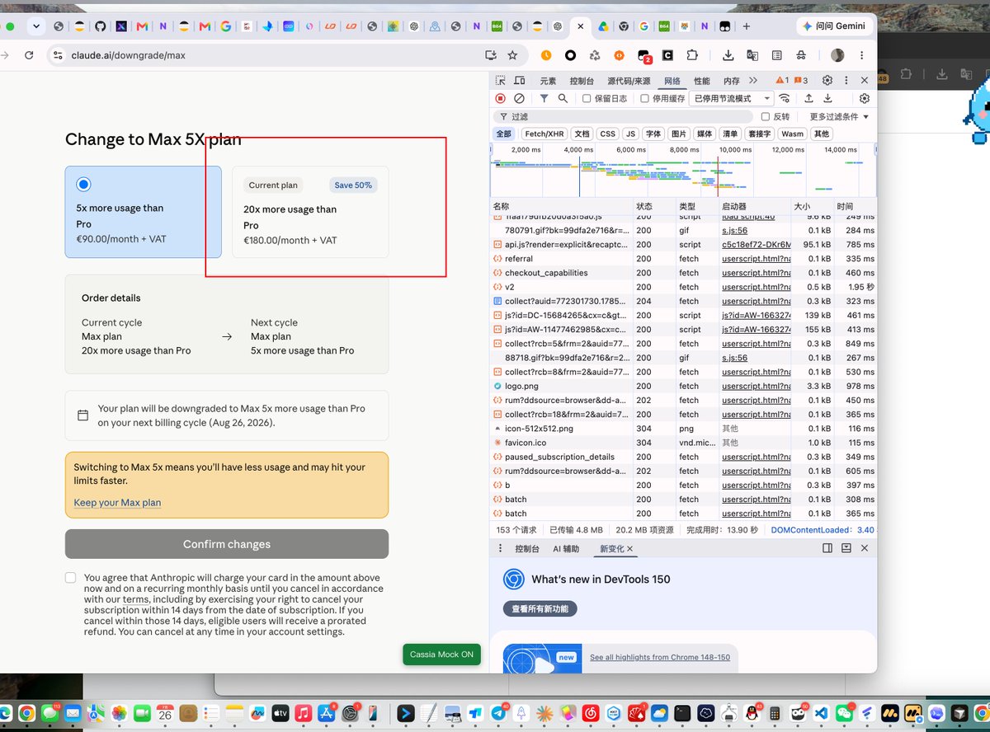Switch to the 元素 DevTools tab

(548, 81)
